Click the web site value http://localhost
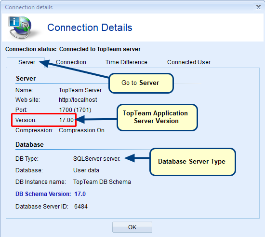This screenshot has width=265, height=237. 78,100
